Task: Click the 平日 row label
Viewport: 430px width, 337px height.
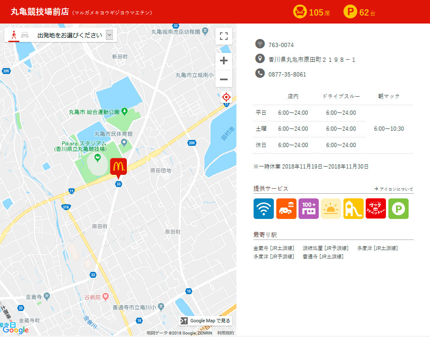Action: click(261, 113)
